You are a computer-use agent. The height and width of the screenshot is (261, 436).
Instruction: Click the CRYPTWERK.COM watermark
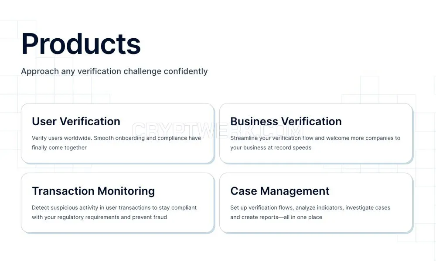[x=218, y=130]
